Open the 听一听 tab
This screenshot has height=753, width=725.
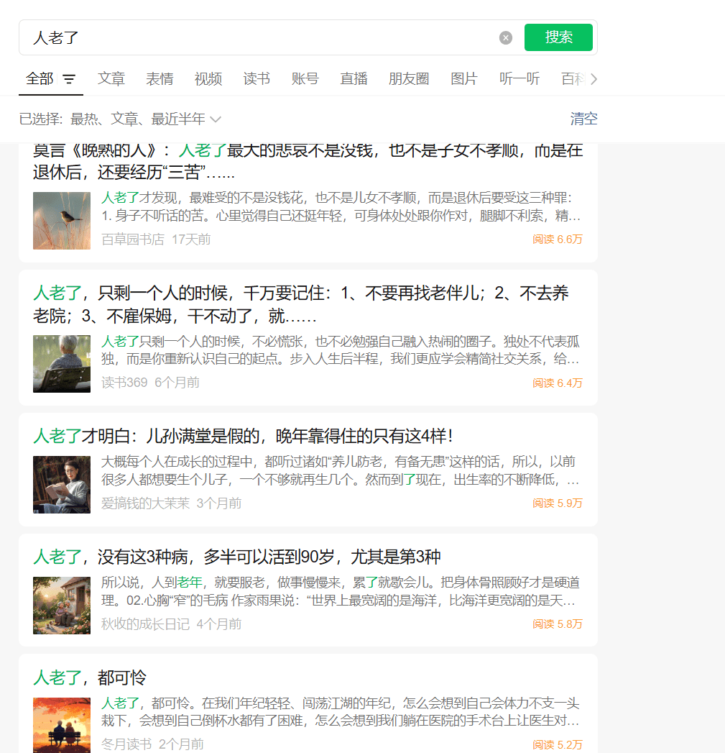[519, 79]
